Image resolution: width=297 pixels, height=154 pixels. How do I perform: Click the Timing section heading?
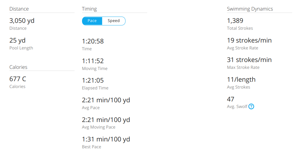click(89, 9)
